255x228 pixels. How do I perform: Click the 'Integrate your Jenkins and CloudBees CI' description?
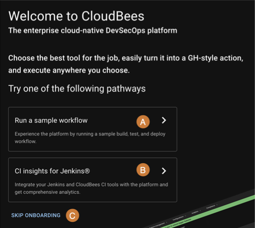coord(91,188)
